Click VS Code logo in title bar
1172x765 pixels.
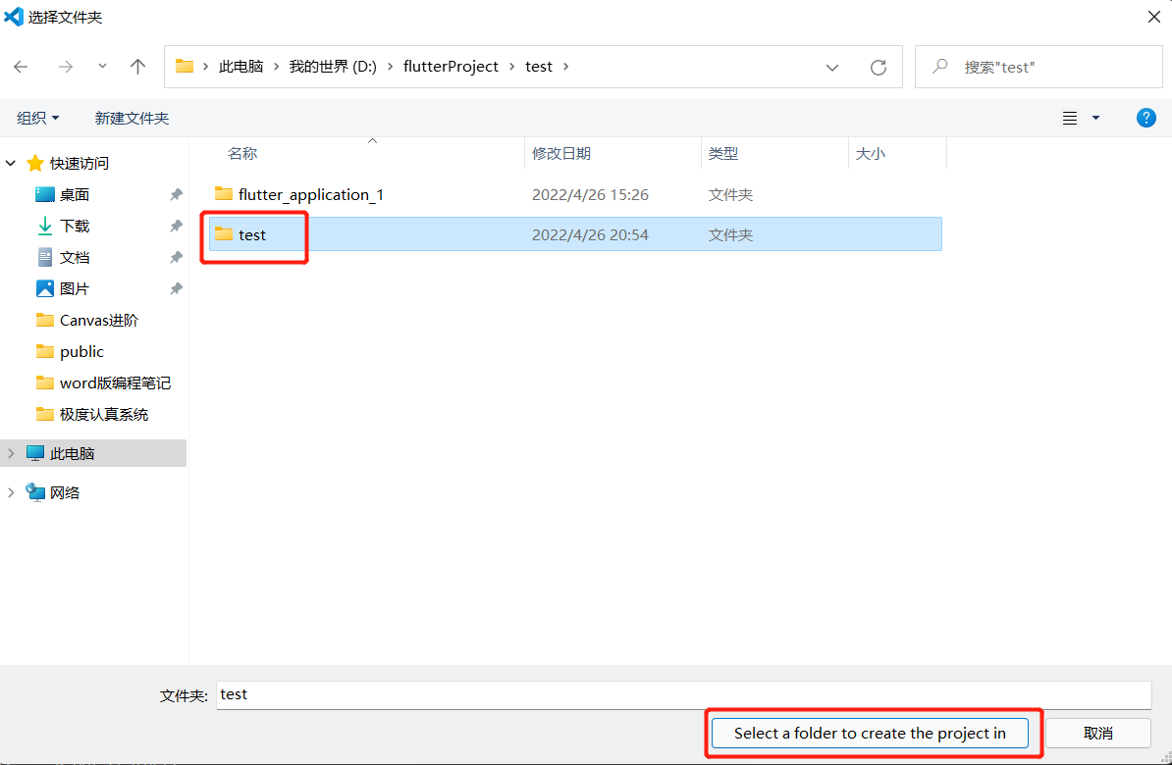click(14, 17)
